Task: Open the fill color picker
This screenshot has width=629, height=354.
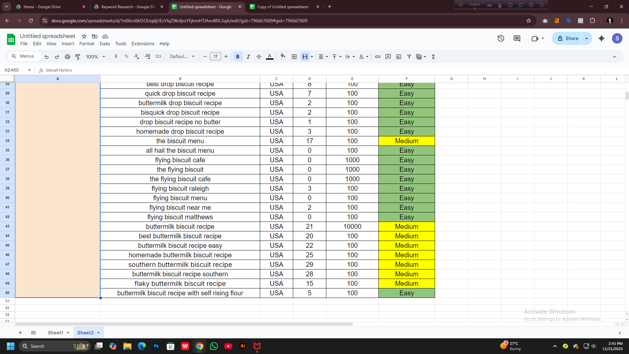Action: [x=283, y=57]
